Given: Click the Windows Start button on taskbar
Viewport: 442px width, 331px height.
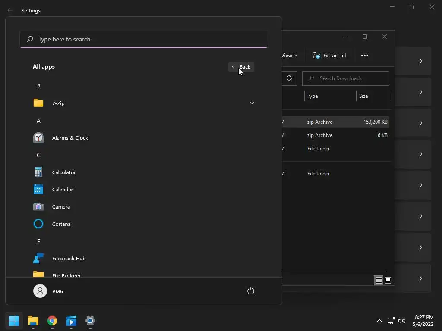Looking at the screenshot, I should click(14, 321).
